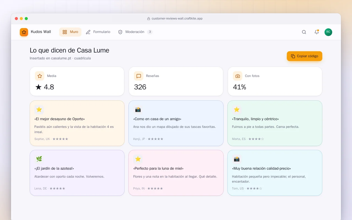Image resolution: width=352 pixels, height=220 pixels.
Task: Click «¡El jardín de la azotea!» title
Action: click(54, 169)
